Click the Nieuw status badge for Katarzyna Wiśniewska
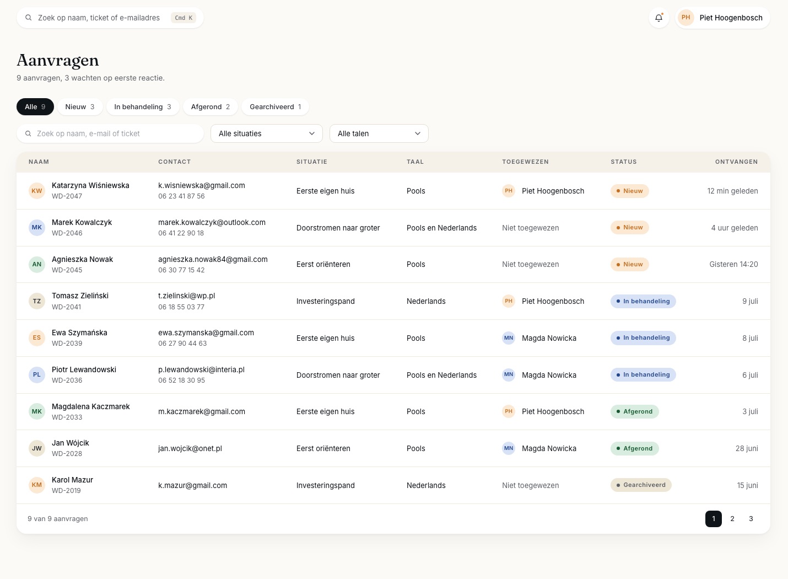Screen dimensions: 788x579 click(630, 191)
